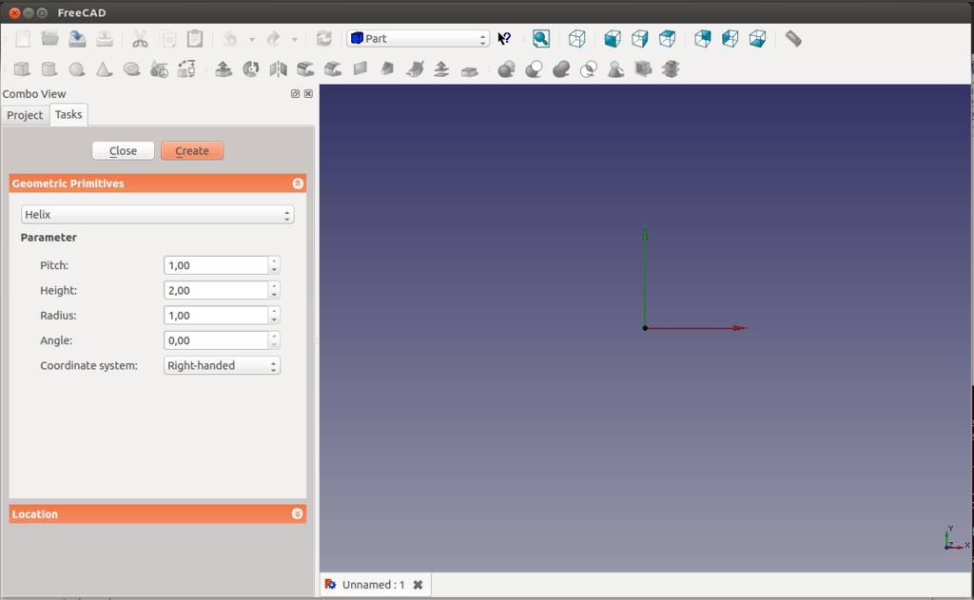Select the Unnamed : 1 document tab
The height and width of the screenshot is (600, 974).
[373, 585]
